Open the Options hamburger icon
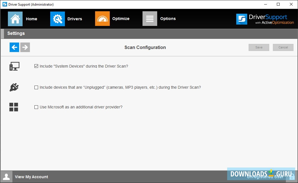This screenshot has width=298, height=183. (x=150, y=19)
